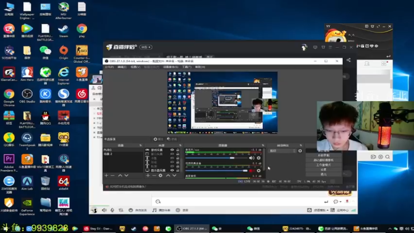Move the selected scene down
The image size is (414, 233).
point(126,176)
